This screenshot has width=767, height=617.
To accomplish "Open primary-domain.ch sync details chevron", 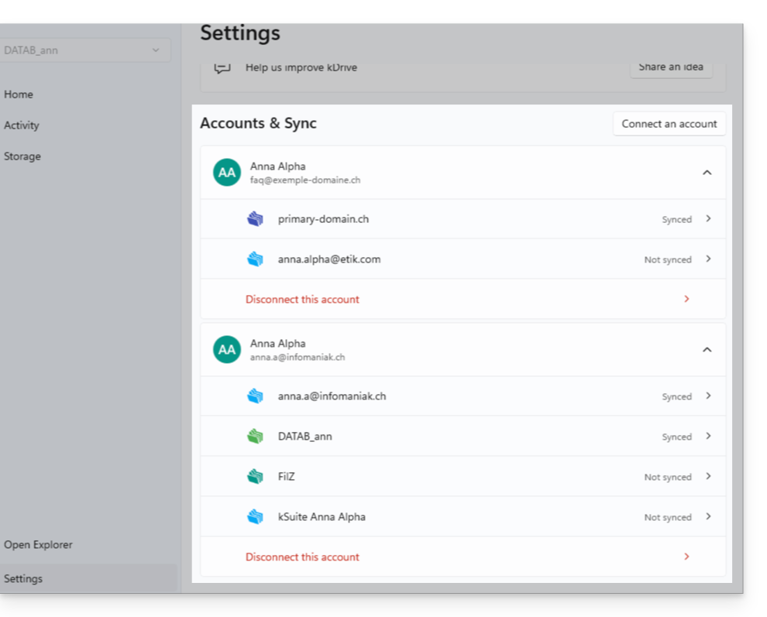I will point(708,218).
